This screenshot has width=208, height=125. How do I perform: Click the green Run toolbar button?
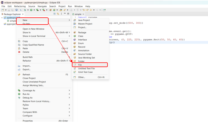31,10
